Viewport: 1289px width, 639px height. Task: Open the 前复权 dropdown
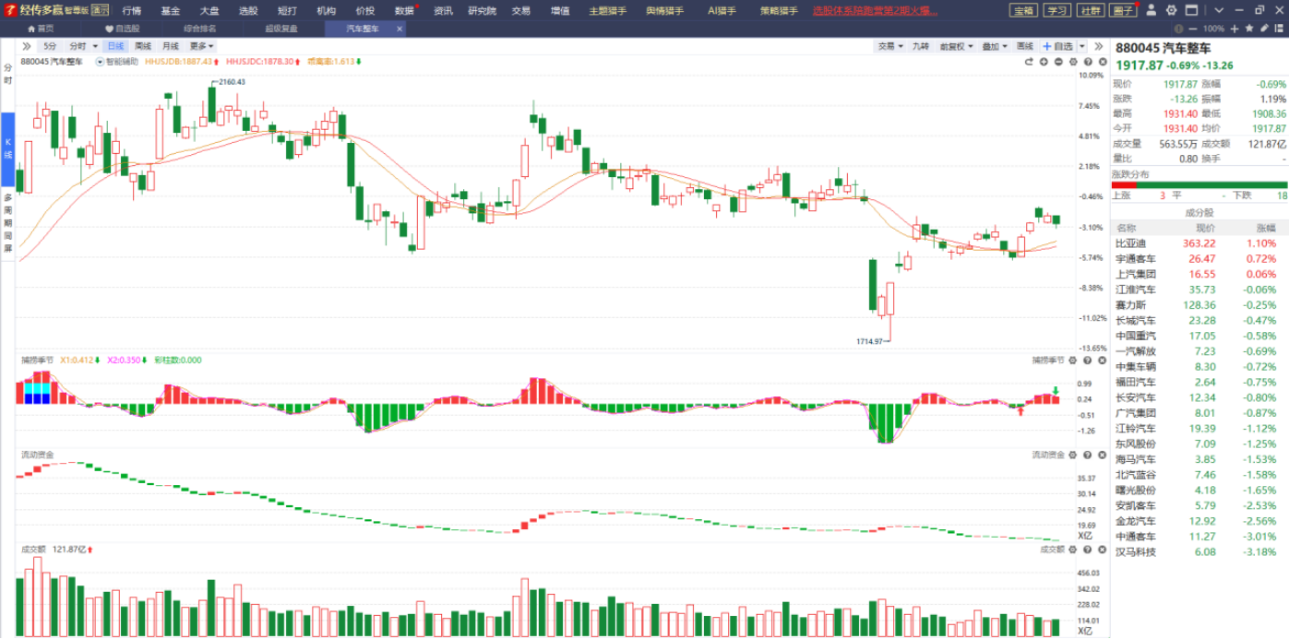(x=955, y=46)
